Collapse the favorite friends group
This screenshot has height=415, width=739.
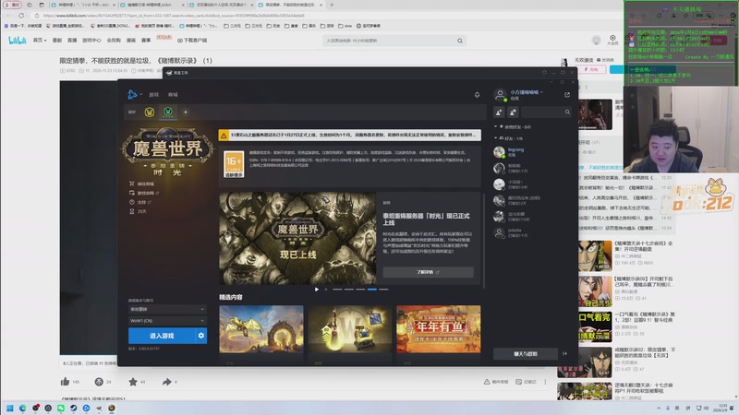[495, 126]
